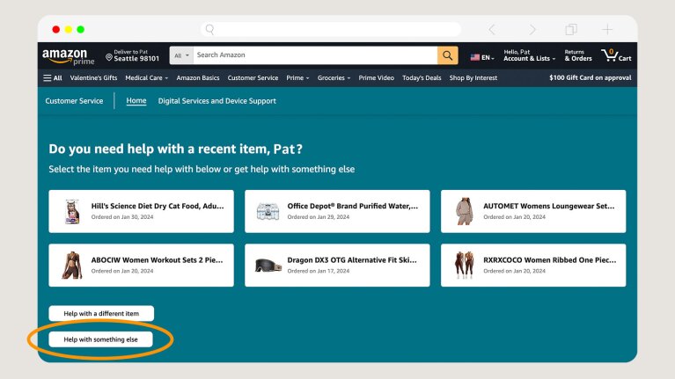675x379 pixels.
Task: Open the All search category dropdown
Action: point(181,55)
